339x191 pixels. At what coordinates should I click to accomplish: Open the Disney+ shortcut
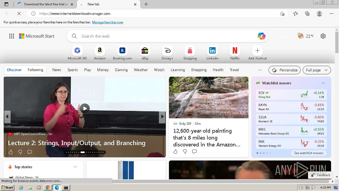point(167,53)
